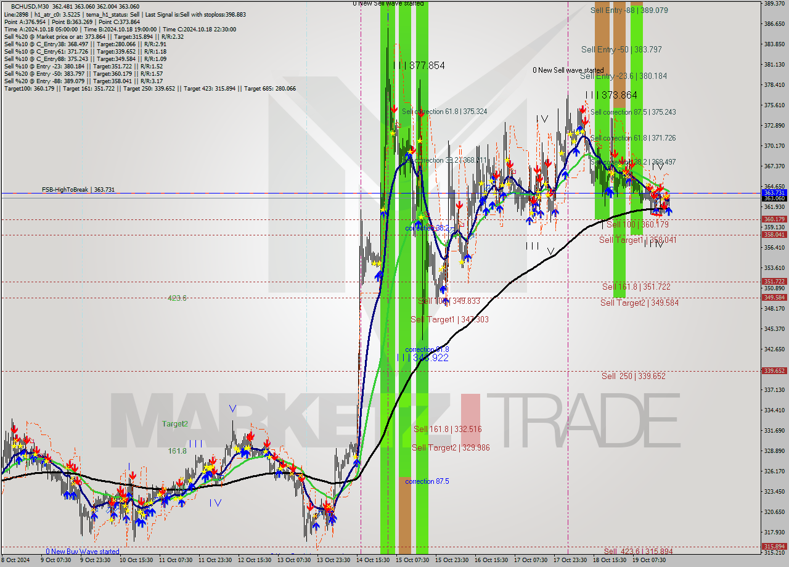Click the Sell 423.6 | 315.894 label

pyautogui.click(x=639, y=551)
